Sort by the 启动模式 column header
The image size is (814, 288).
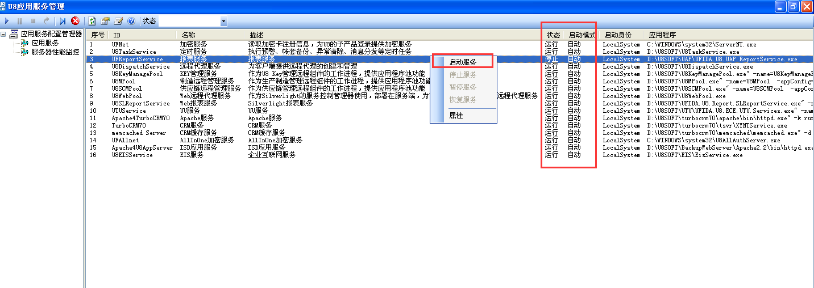pos(582,35)
